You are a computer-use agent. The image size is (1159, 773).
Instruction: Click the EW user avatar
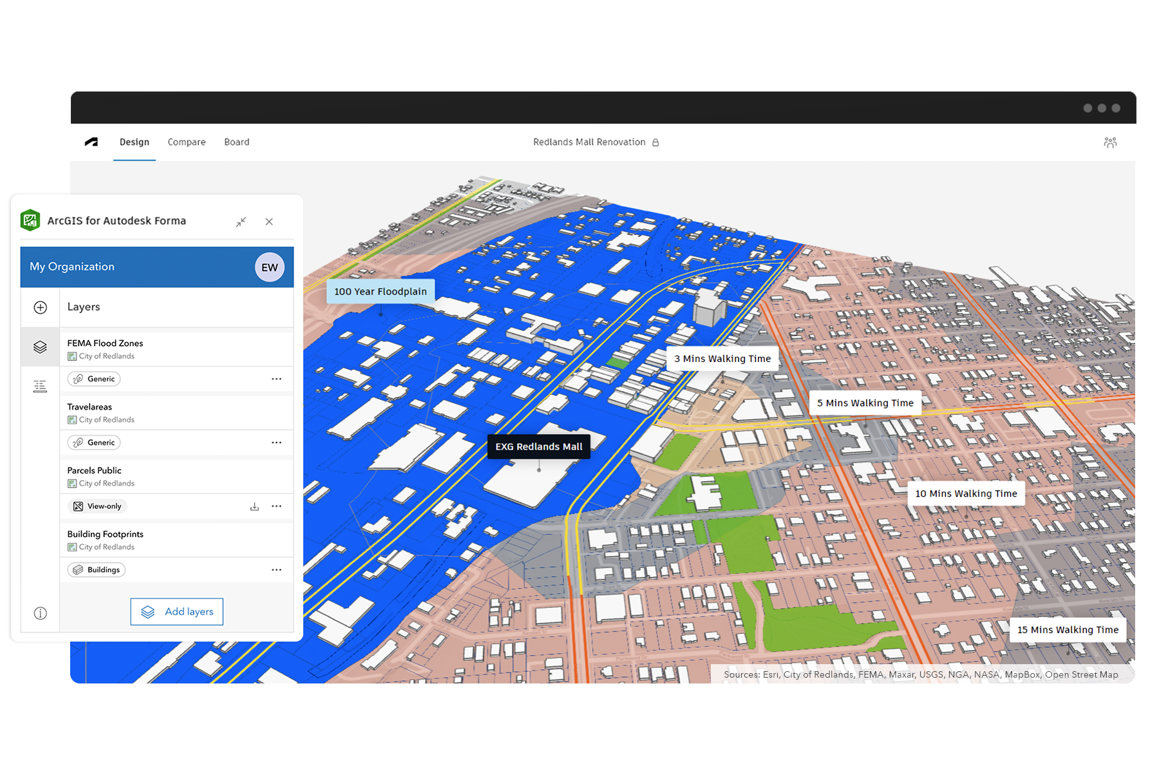click(x=270, y=267)
